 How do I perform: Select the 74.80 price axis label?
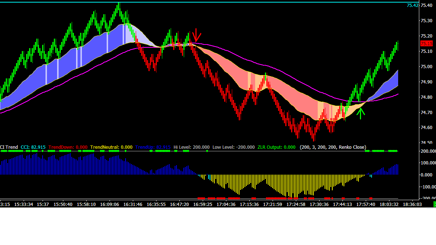(x=427, y=97)
